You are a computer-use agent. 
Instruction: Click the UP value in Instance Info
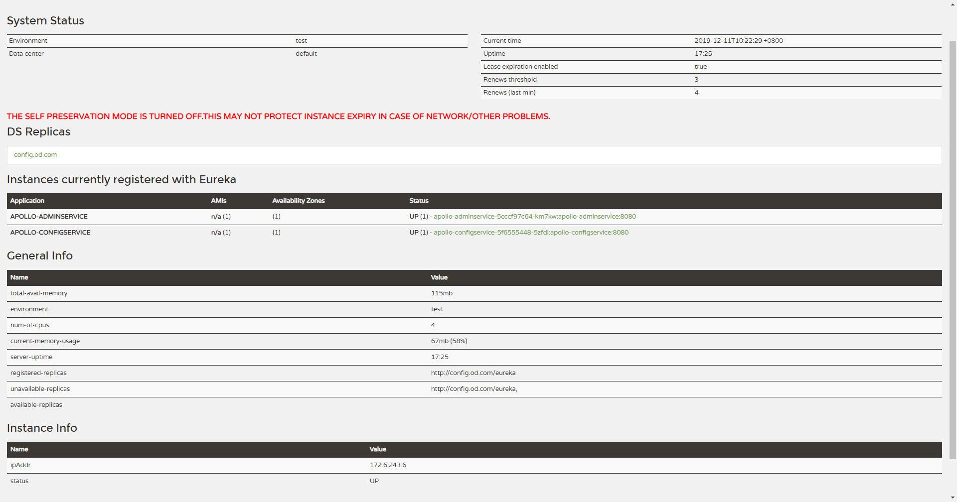coord(374,481)
